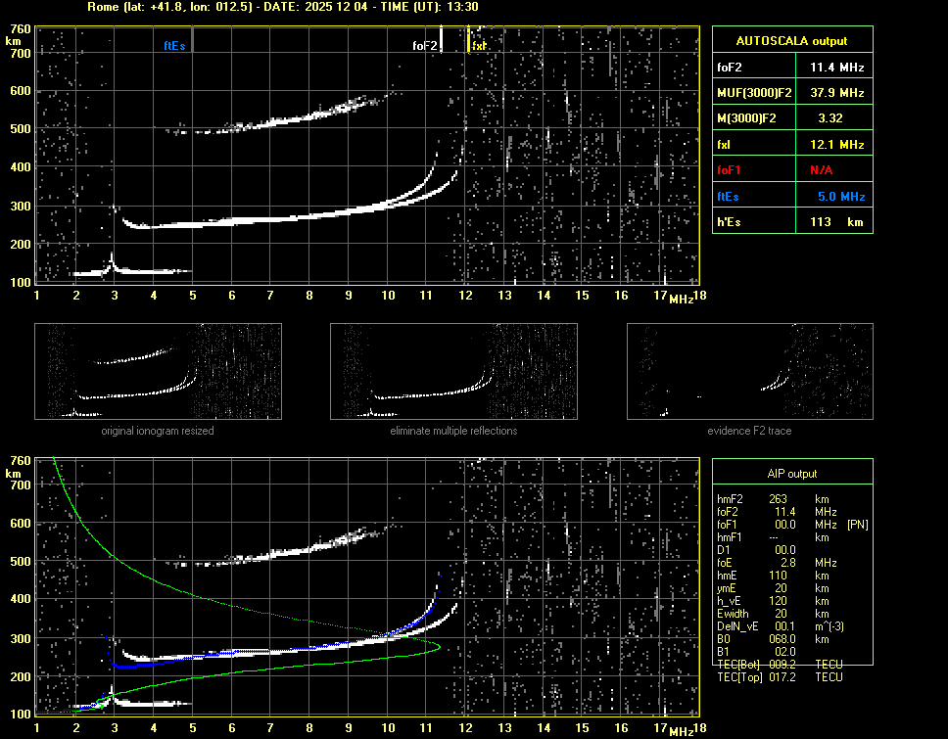
Task: Open the 'eliminate multiple reflections' thumbnail
Action: click(453, 372)
